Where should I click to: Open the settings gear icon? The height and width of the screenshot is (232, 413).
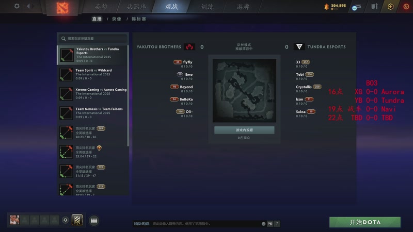pos(17,6)
